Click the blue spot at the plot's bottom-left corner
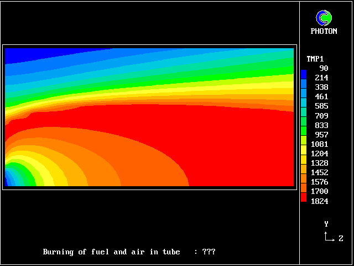The height and width of the screenshot is (266, 354). click(8, 180)
